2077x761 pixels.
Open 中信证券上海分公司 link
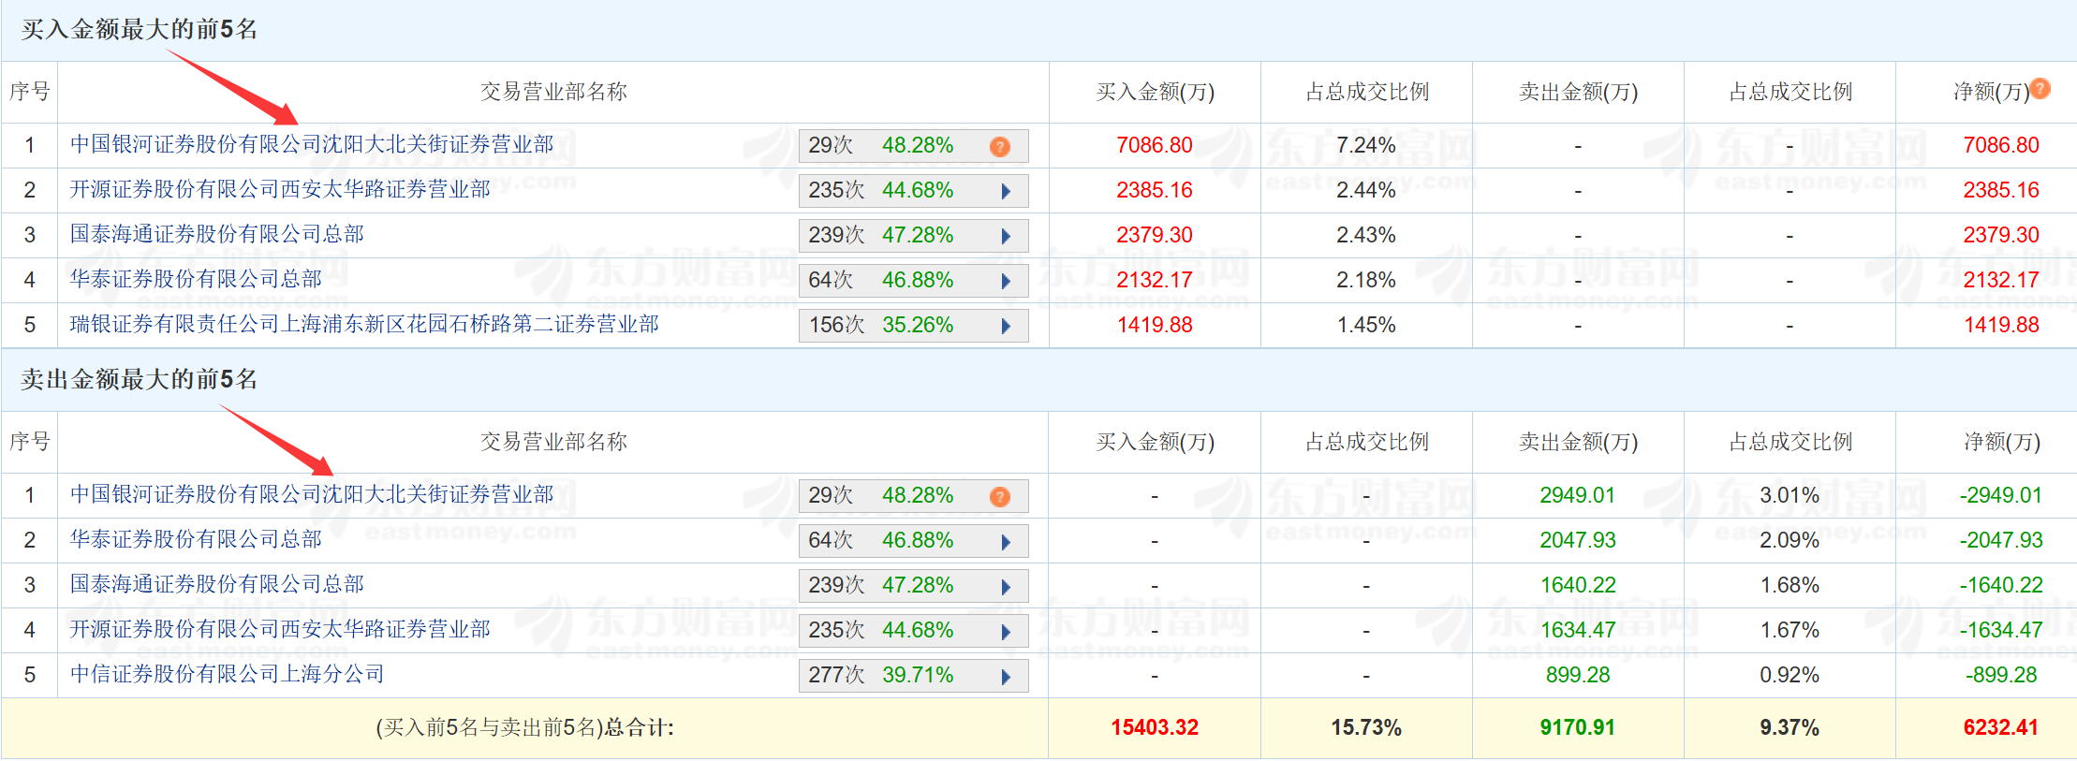(228, 674)
